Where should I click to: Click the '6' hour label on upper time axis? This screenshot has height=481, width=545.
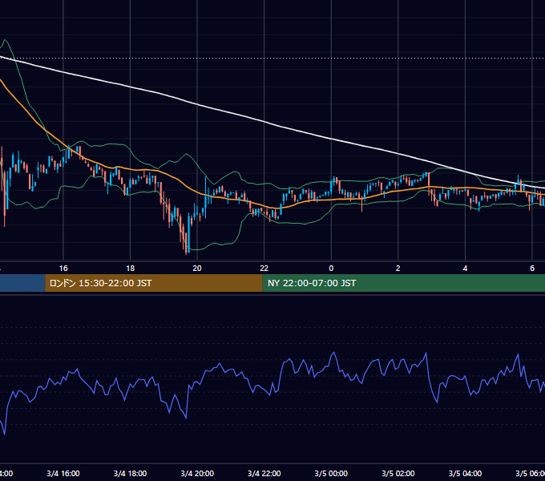pos(532,269)
